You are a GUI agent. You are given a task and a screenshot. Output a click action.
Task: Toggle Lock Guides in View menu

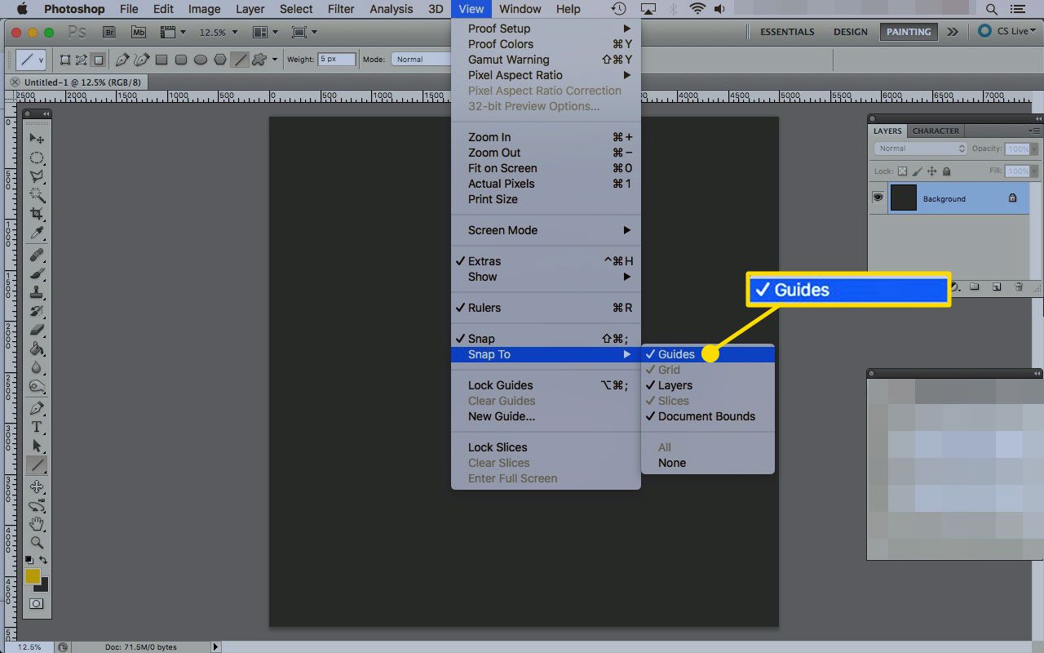pyautogui.click(x=546, y=385)
